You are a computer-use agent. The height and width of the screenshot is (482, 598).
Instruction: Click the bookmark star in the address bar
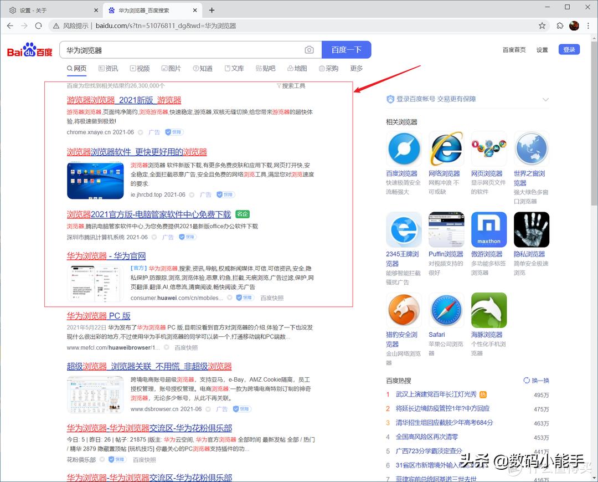click(x=542, y=25)
